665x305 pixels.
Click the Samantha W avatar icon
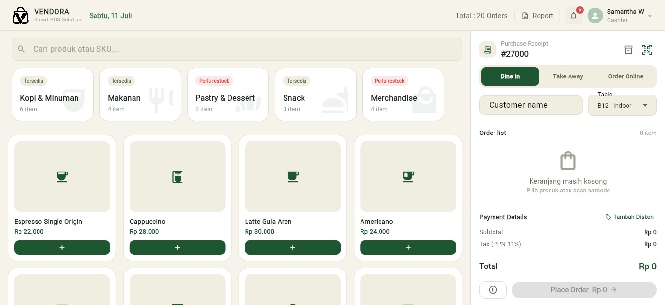[x=595, y=16]
